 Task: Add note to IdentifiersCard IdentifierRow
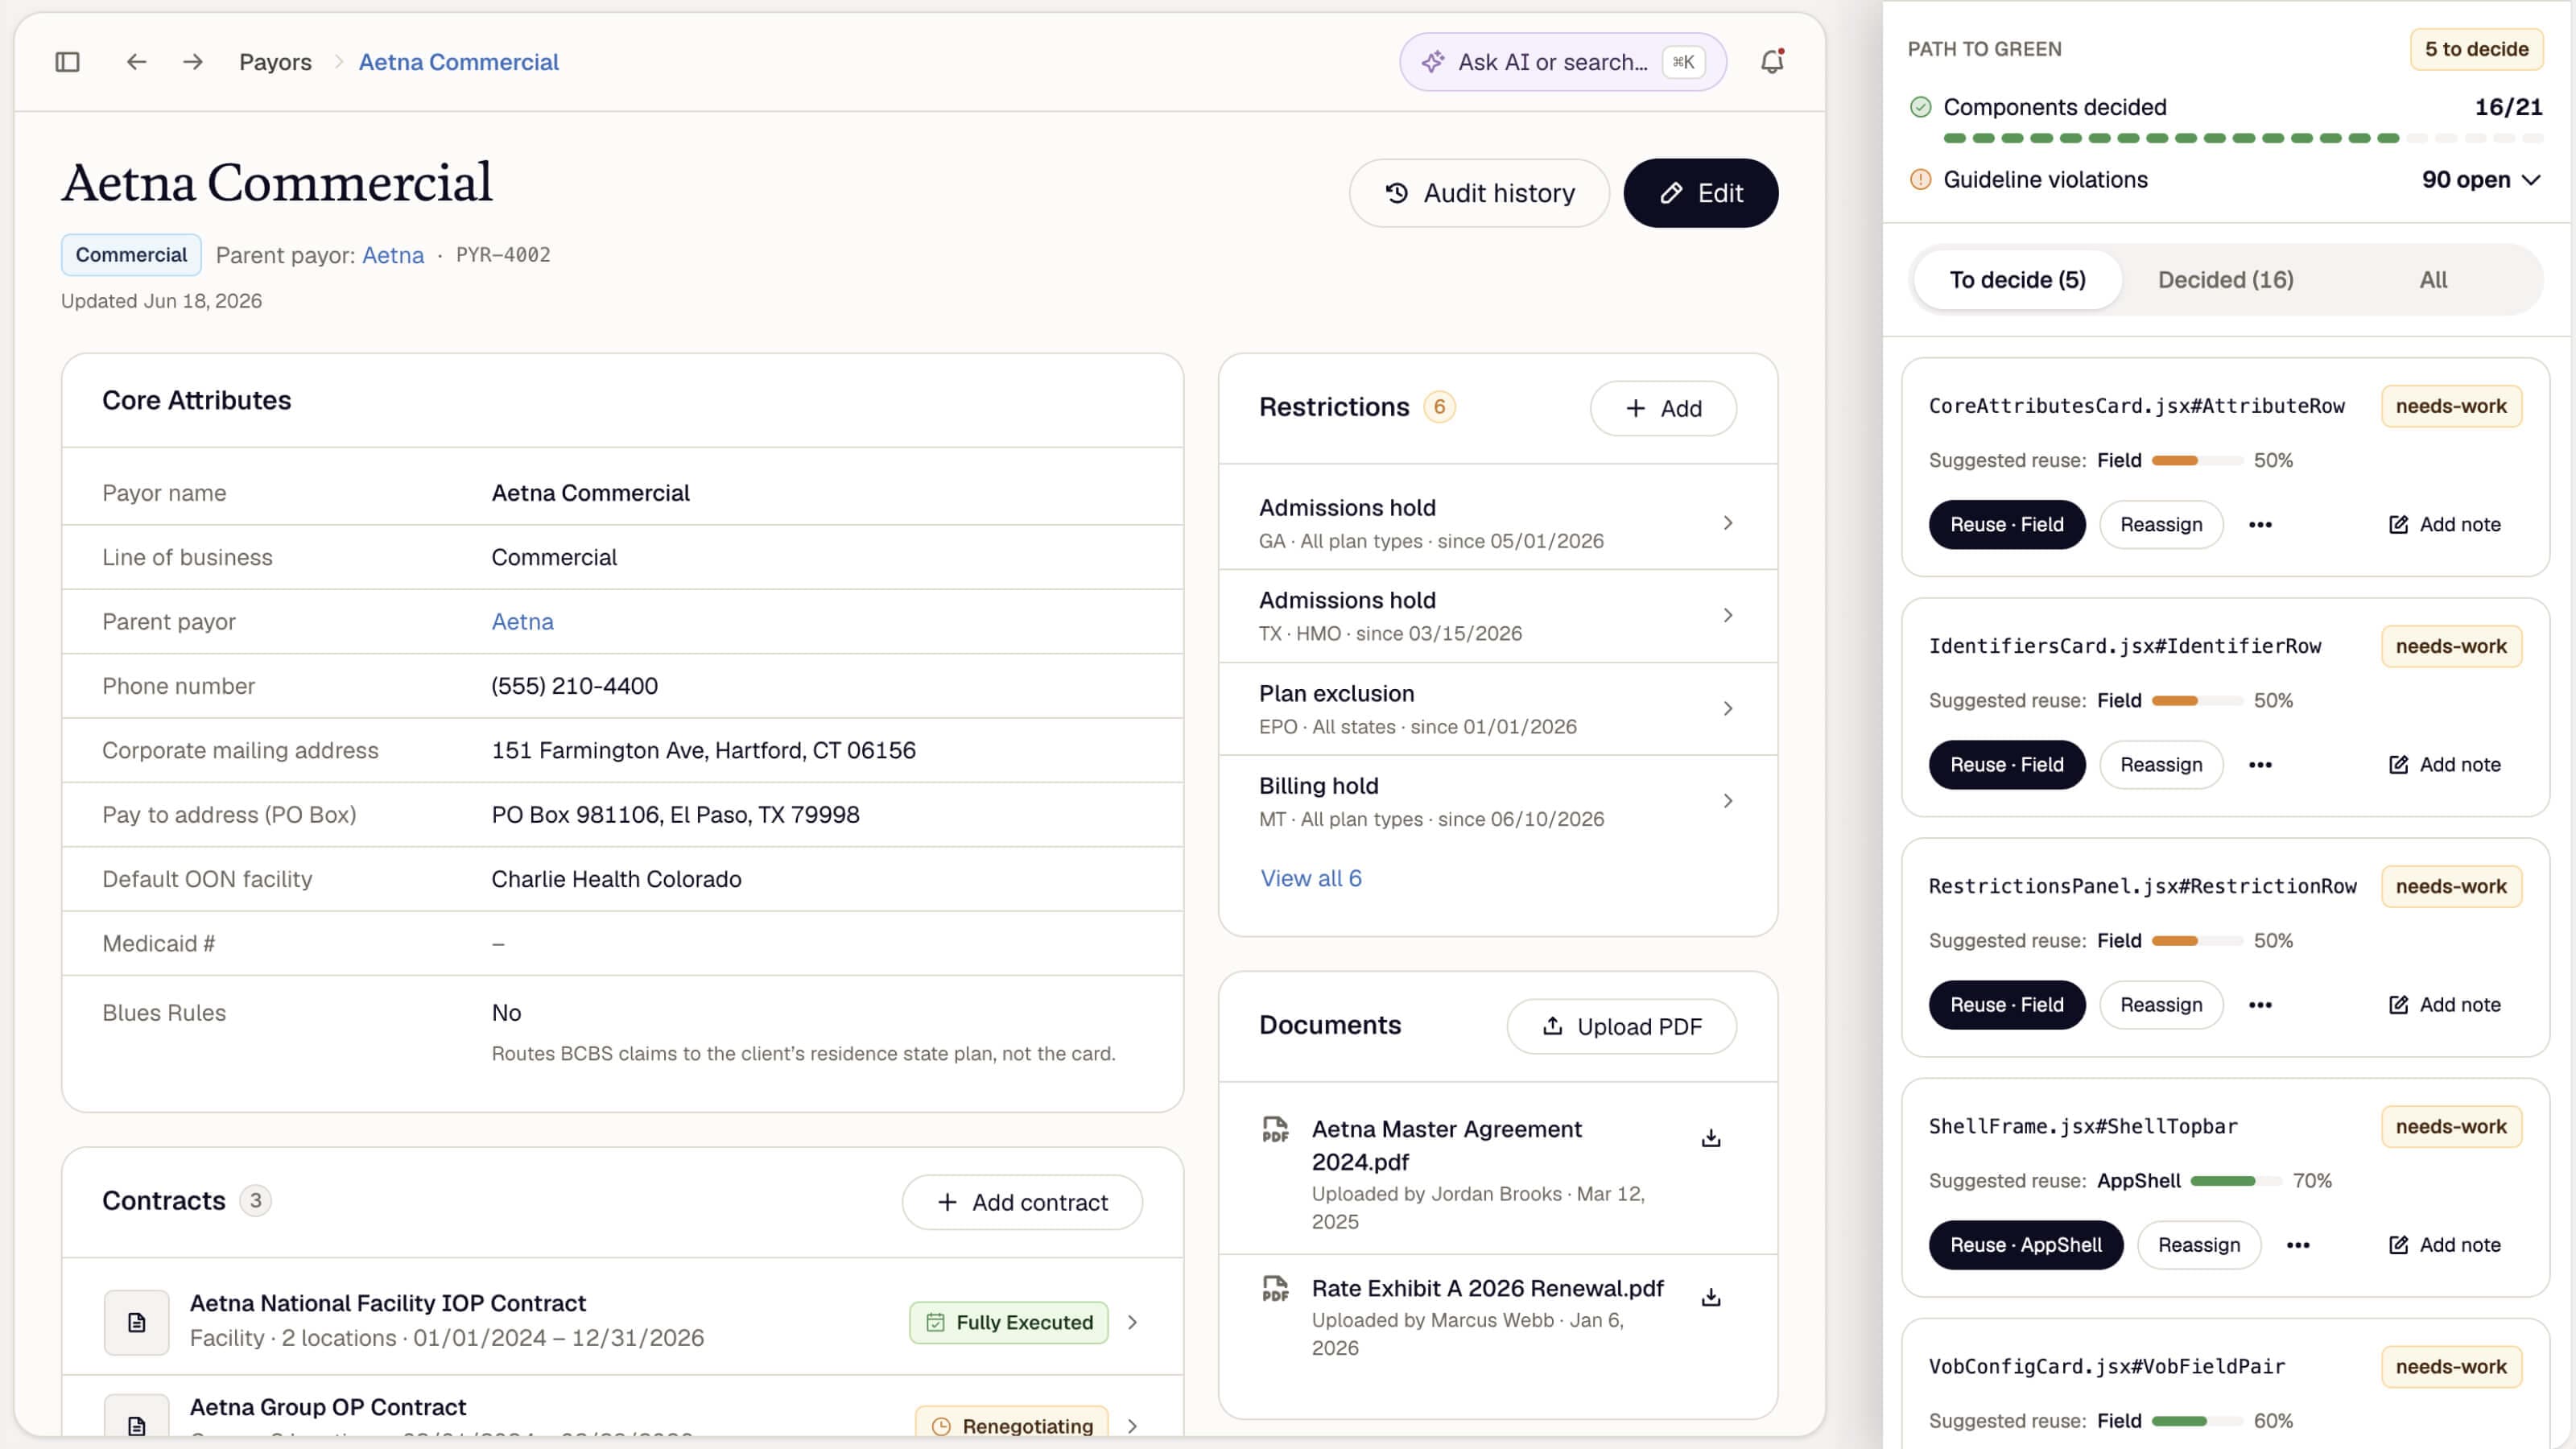(x=2444, y=765)
